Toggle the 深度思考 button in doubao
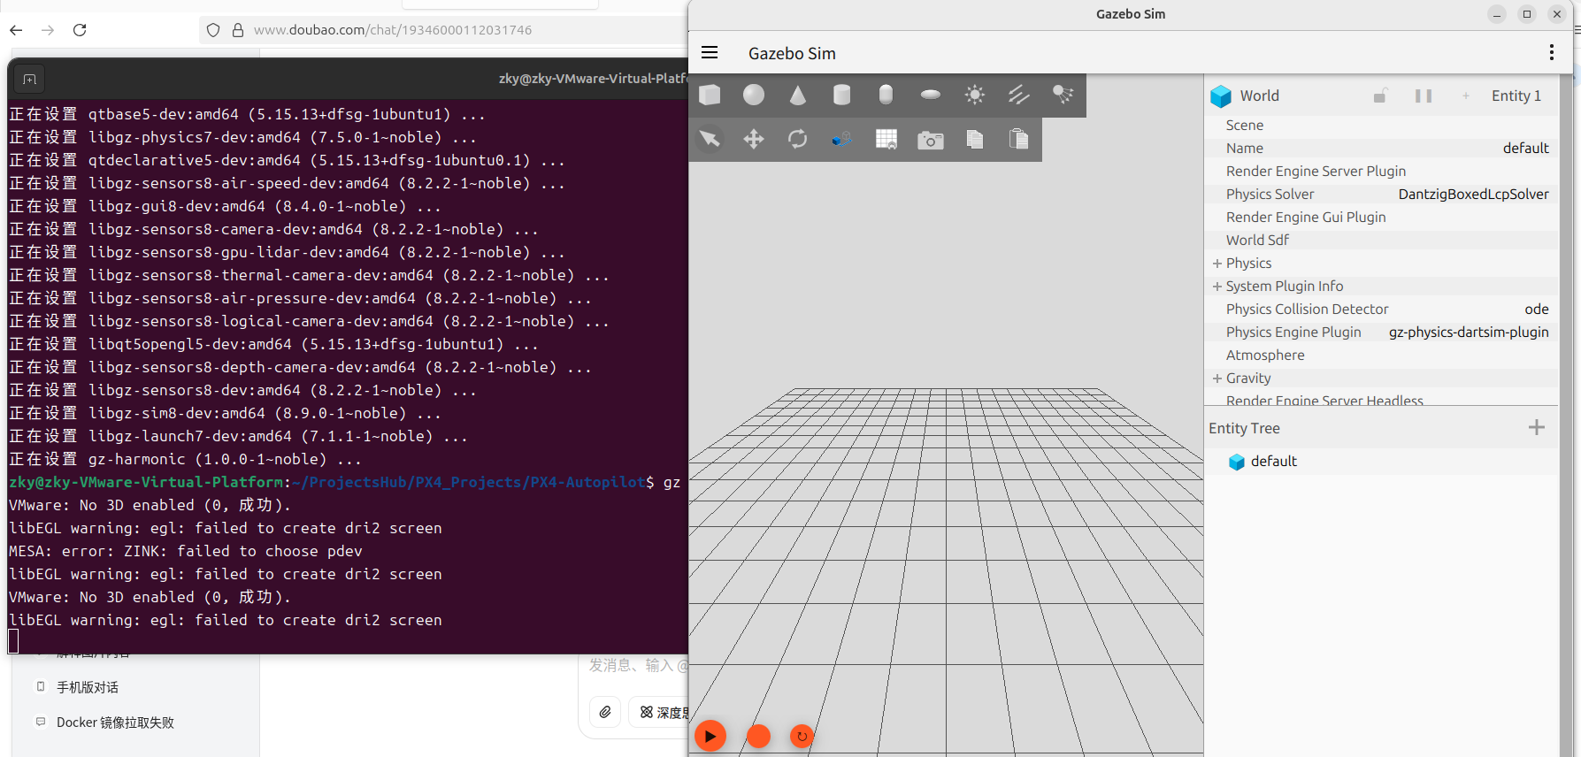Image resolution: width=1581 pixels, height=757 pixels. coord(660,712)
